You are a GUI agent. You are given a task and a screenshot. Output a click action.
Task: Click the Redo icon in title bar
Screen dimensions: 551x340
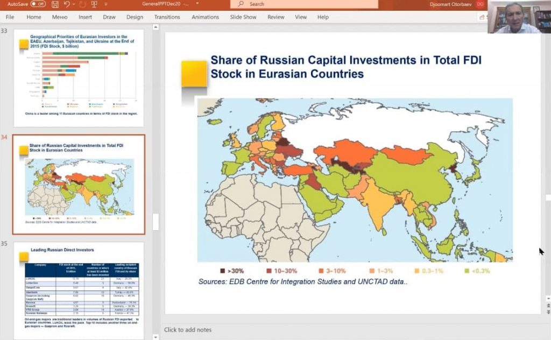pyautogui.click(x=81, y=4)
